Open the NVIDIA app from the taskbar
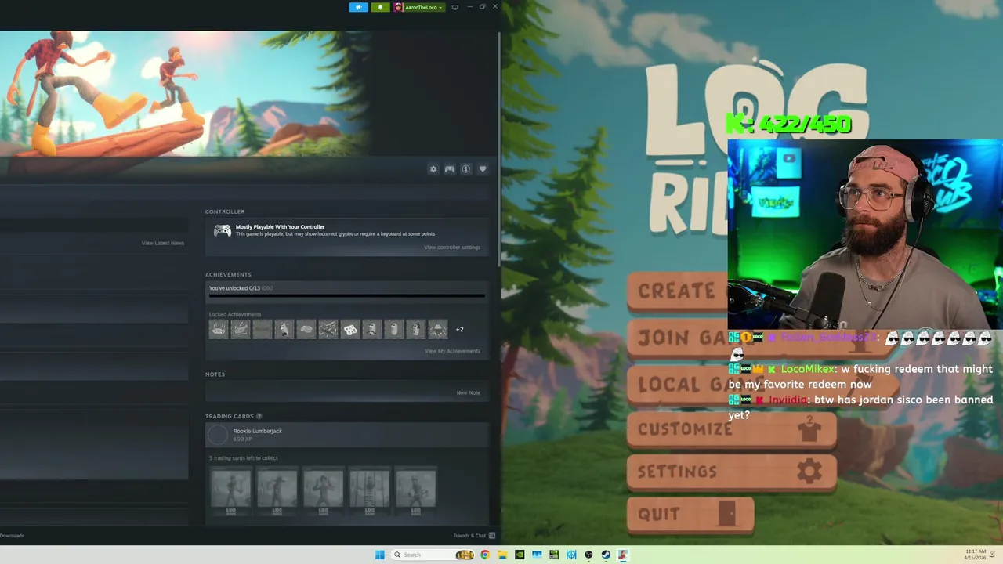 pos(520,555)
